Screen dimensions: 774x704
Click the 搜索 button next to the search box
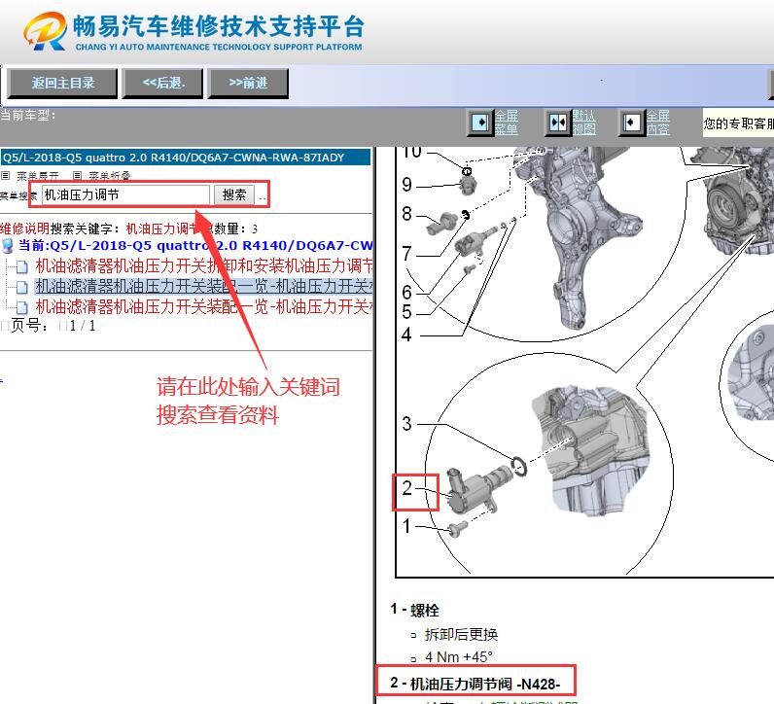(x=234, y=194)
